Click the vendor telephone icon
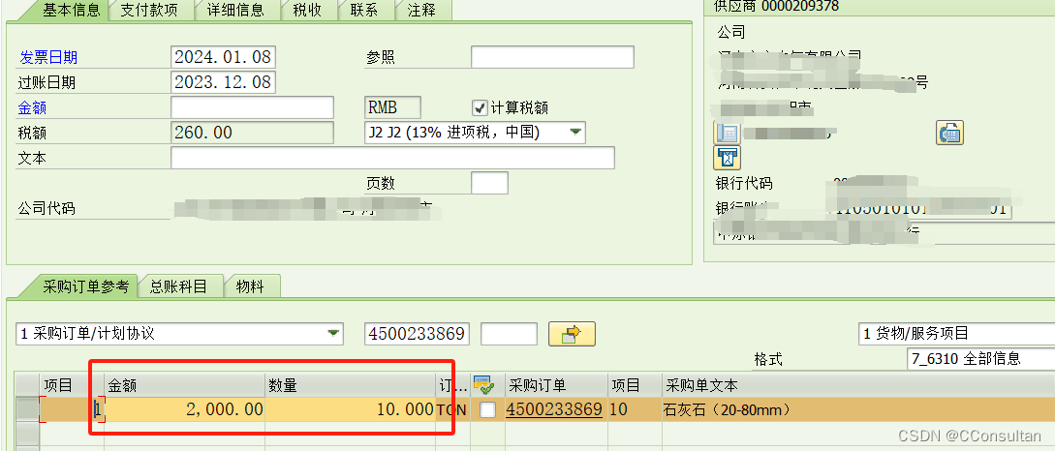Image resolution: width=1055 pixels, height=451 pixels. coord(727,134)
